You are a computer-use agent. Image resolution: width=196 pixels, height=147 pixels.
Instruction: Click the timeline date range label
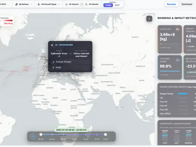click(71, 130)
